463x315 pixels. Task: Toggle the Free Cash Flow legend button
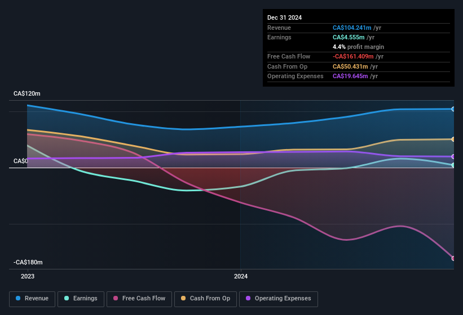[139, 299]
